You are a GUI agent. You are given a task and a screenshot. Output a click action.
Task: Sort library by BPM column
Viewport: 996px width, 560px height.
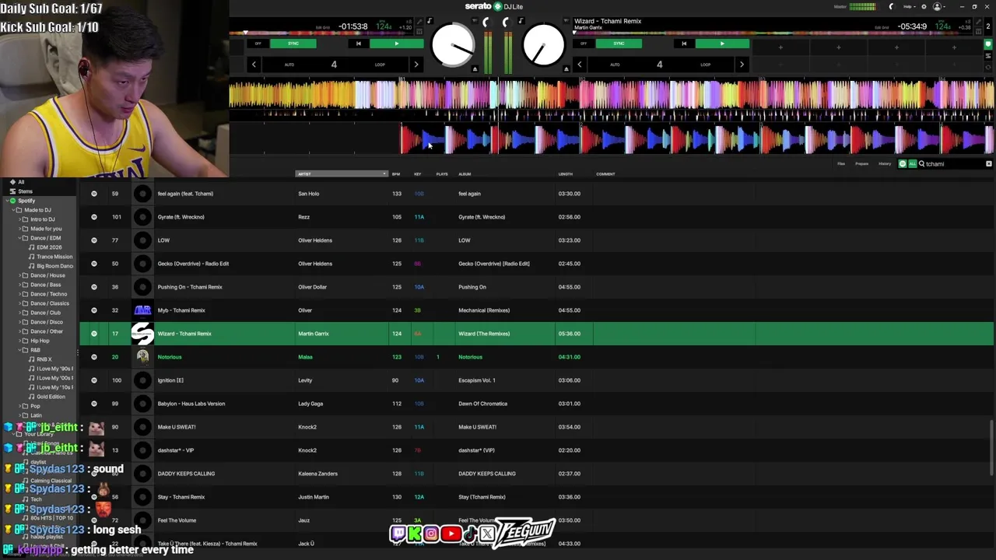coord(396,174)
